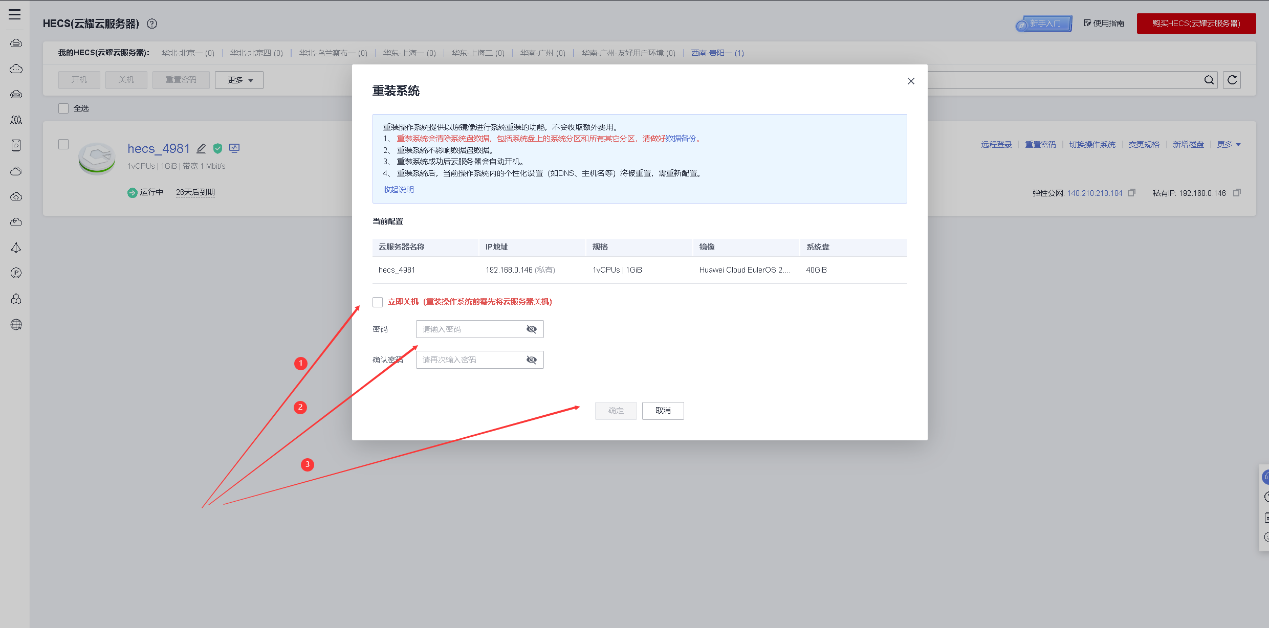This screenshot has height=628, width=1269.
Task: Click the pencil edit icon beside hecs_4981
Action: tap(201, 149)
